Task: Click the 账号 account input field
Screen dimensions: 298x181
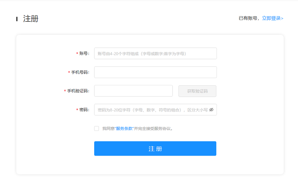Action: coord(155,54)
